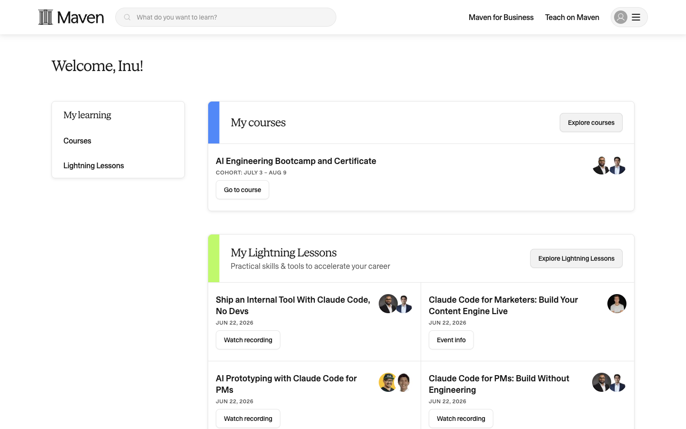The image size is (686, 429).
Task: Click the My learning sidebar heading
Action: 87,115
